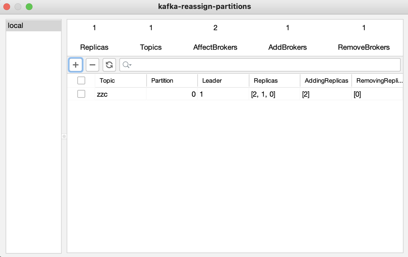Click the RemoveBrokers stat label
The image size is (408, 257).
[x=364, y=47]
